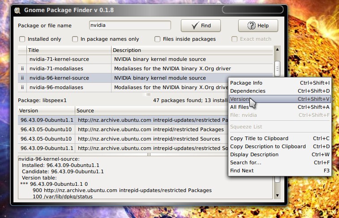The height and width of the screenshot is (218, 339).
Task: Choose Find Next in context menu
Action: [280, 171]
